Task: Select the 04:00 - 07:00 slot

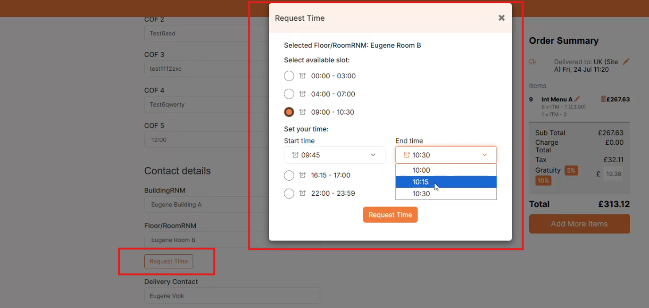Action: (x=289, y=94)
